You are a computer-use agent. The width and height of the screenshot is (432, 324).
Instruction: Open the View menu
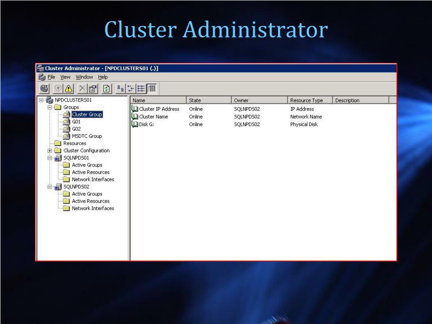click(65, 77)
